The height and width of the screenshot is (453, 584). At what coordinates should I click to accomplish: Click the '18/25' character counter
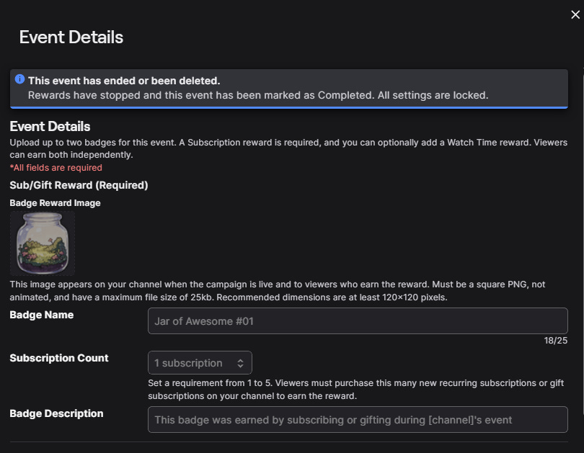pyautogui.click(x=556, y=341)
